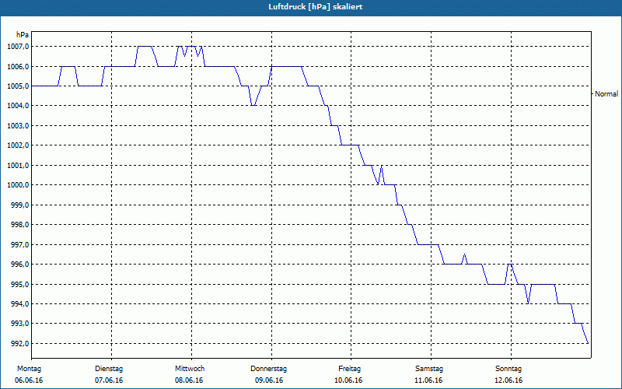
Task: Click the 1004,0 axis value
Action: tap(18, 106)
